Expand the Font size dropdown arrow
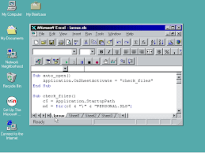The height and width of the screenshot is (153, 205). coord(92,52)
